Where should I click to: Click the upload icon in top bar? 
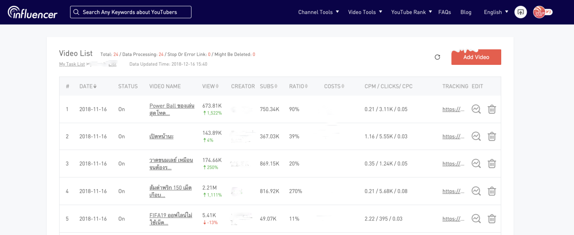(x=520, y=12)
